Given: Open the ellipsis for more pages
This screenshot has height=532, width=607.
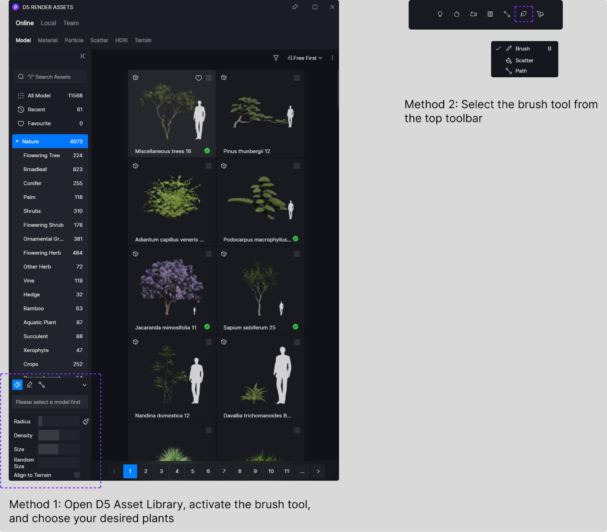Looking at the screenshot, I should (302, 471).
